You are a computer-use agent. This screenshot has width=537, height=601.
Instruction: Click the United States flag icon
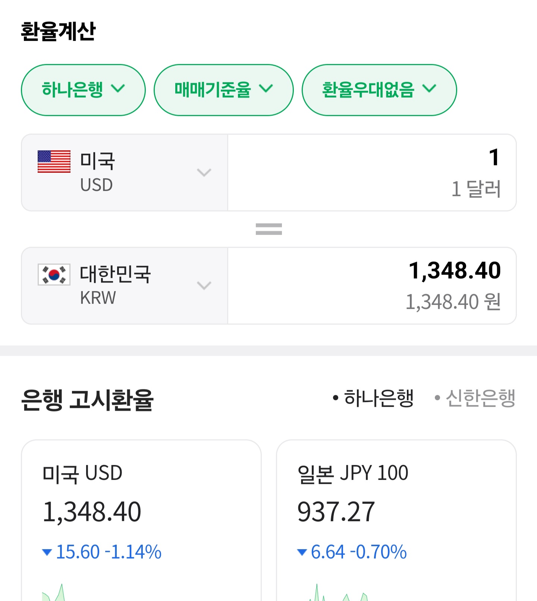(54, 161)
